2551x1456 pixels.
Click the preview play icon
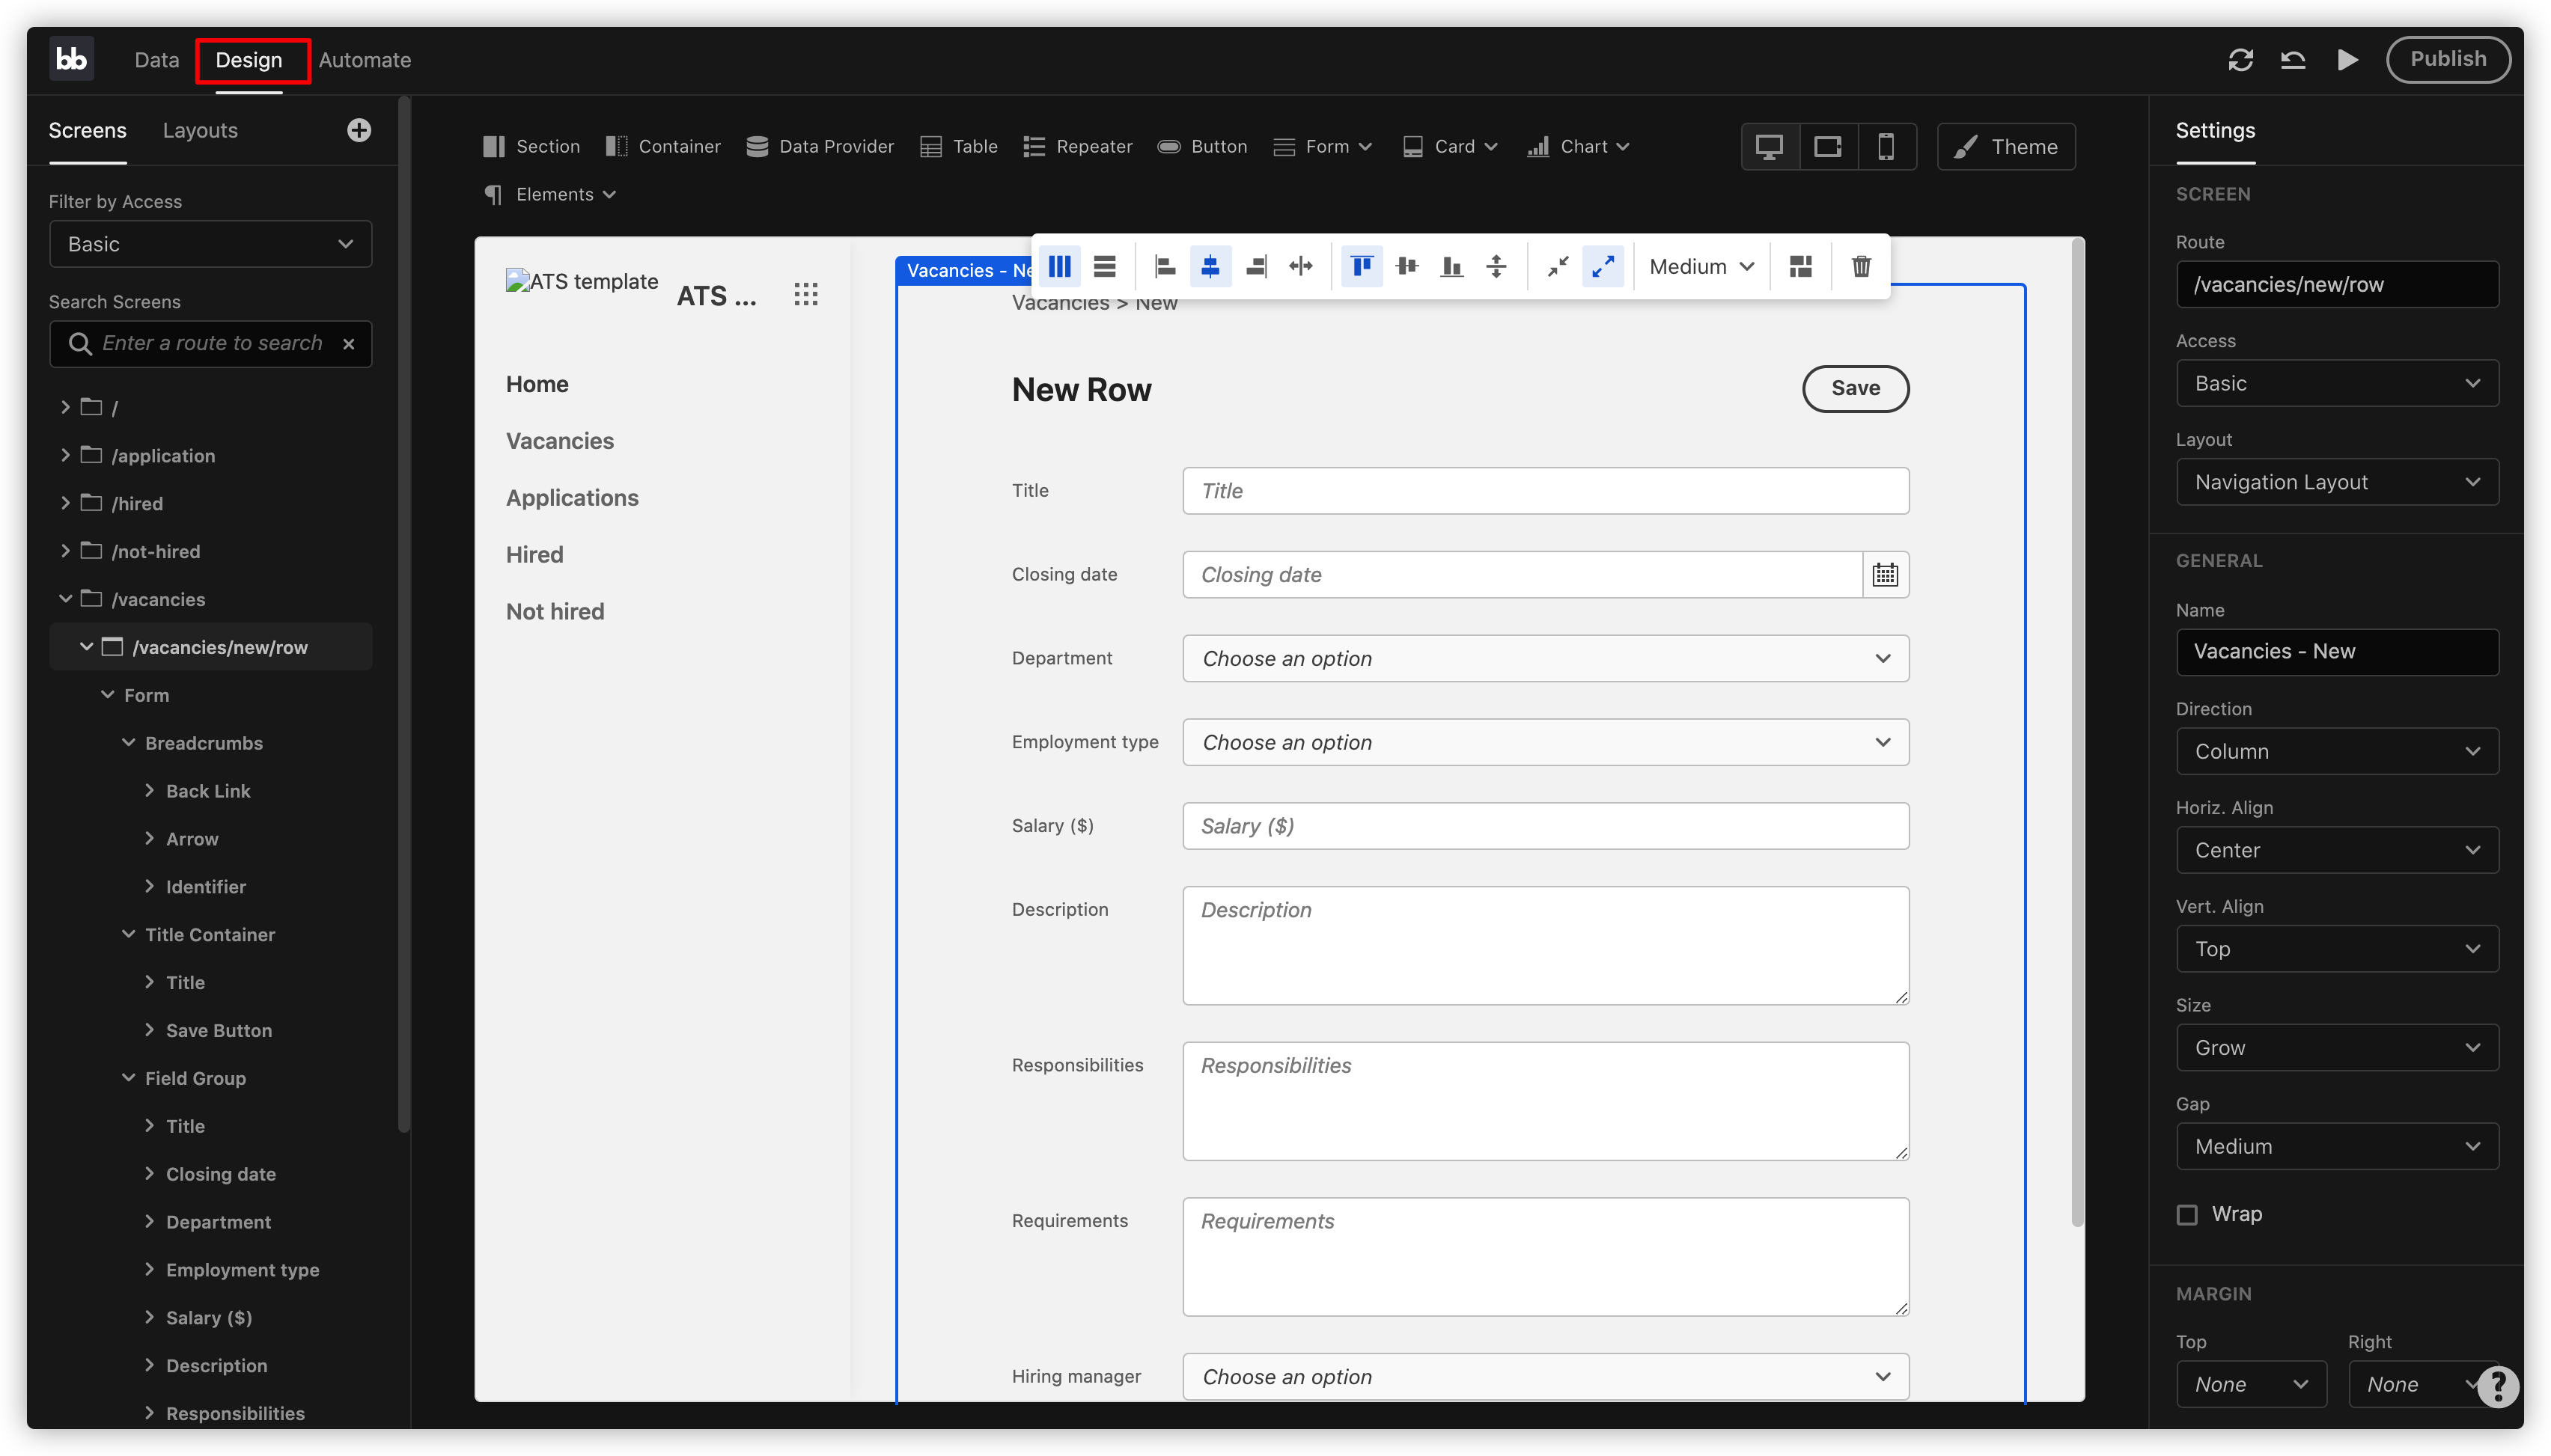2346,60
